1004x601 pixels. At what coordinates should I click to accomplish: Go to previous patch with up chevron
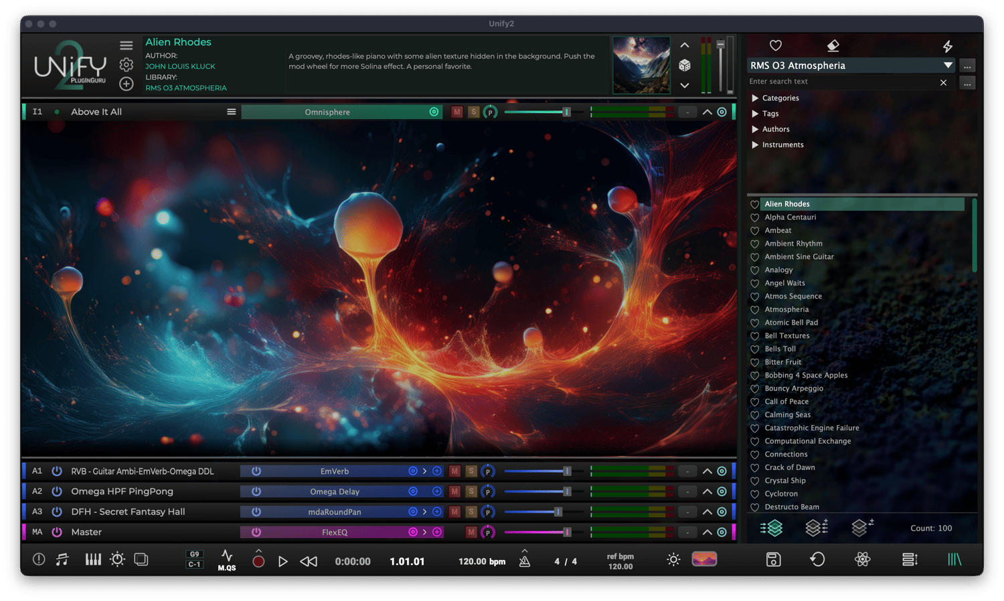685,46
